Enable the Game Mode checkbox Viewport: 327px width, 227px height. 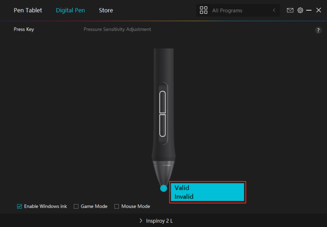76,206
